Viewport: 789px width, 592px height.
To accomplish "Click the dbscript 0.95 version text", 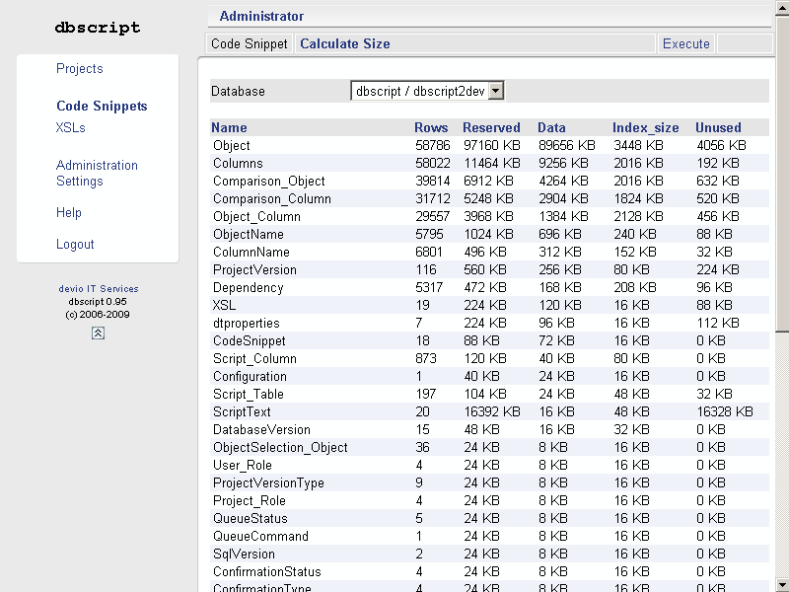I will [x=98, y=302].
